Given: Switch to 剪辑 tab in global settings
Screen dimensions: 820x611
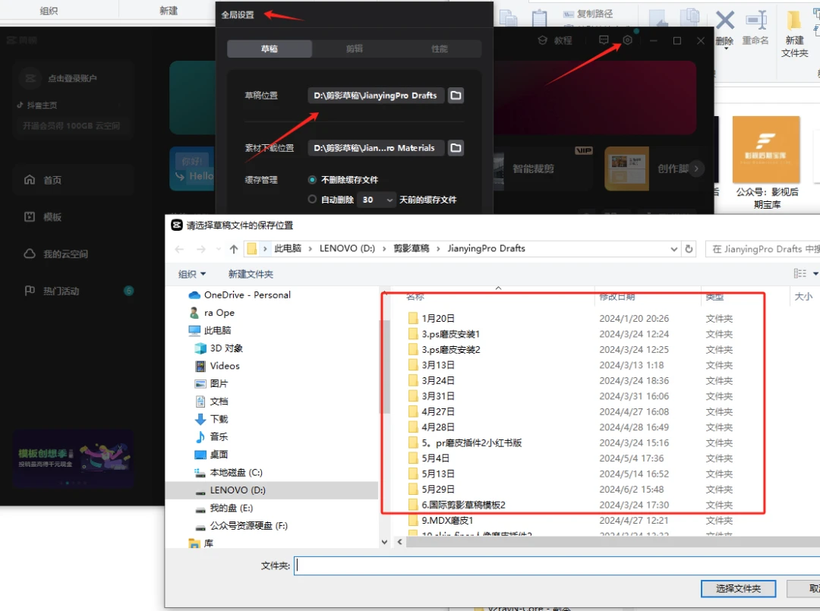Looking at the screenshot, I should [x=354, y=49].
